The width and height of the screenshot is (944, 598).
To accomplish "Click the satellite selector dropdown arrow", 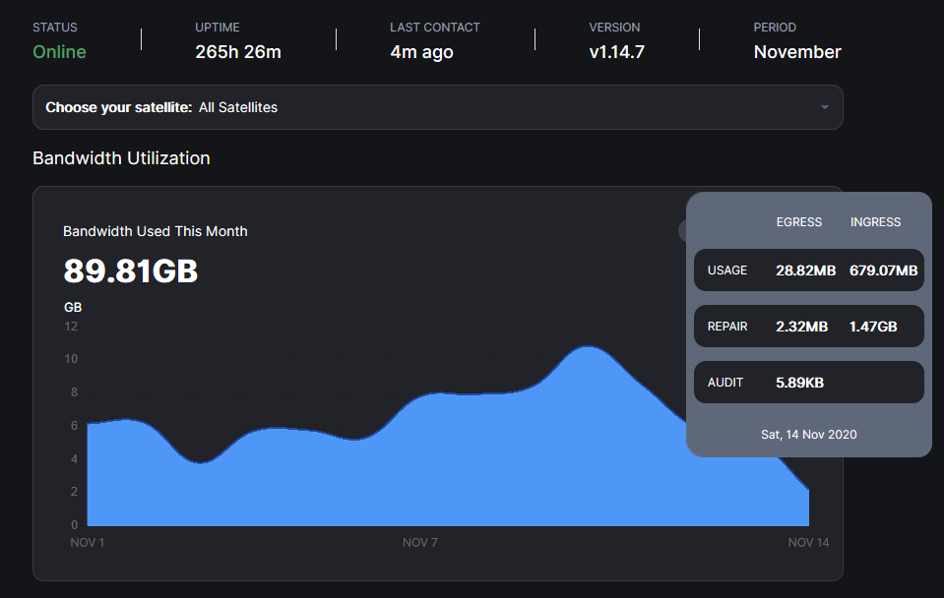I will tap(824, 107).
